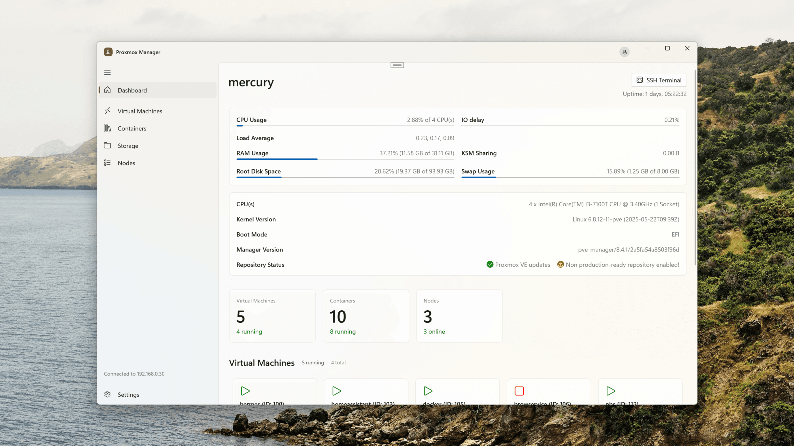Click the Storage folder icon

[x=107, y=146]
